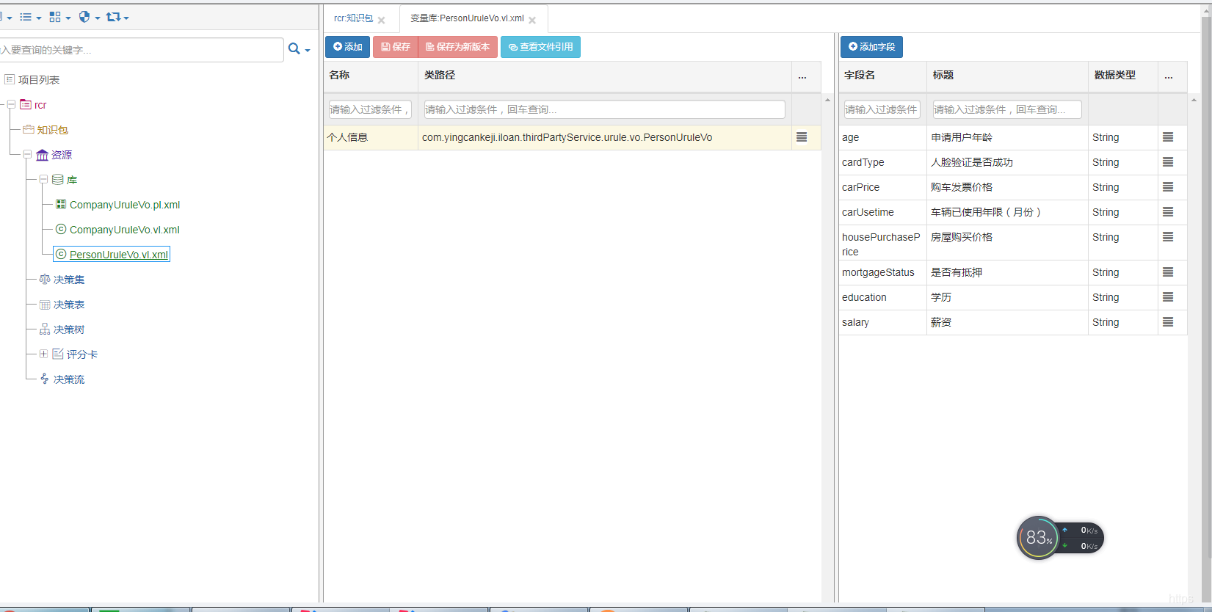The height and width of the screenshot is (612, 1212).
Task: Click the 购车发票价格 title cell
Action: pos(1007,187)
